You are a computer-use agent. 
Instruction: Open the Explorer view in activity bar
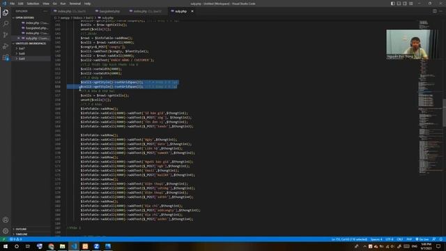(6, 13)
